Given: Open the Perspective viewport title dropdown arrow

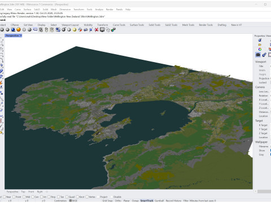Looking at the screenshot, I should (x=21, y=36).
